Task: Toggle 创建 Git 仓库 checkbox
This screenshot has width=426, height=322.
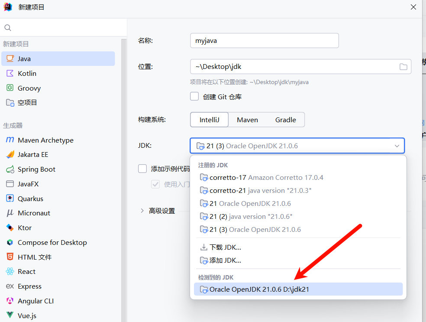Action: click(x=194, y=96)
